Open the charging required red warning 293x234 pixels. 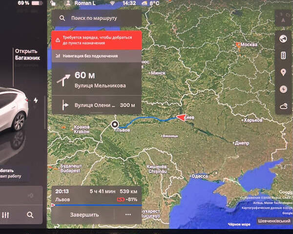pos(97,39)
